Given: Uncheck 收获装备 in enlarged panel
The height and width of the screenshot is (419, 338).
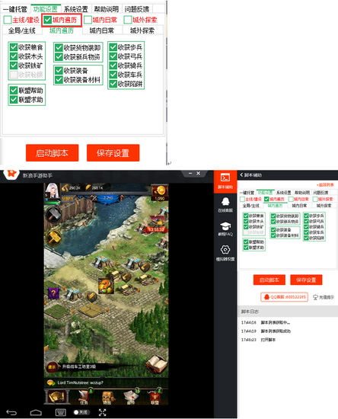Looking at the screenshot, I should (x=59, y=71).
